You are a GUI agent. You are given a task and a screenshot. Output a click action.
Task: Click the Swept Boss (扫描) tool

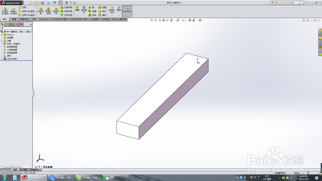(22, 7)
